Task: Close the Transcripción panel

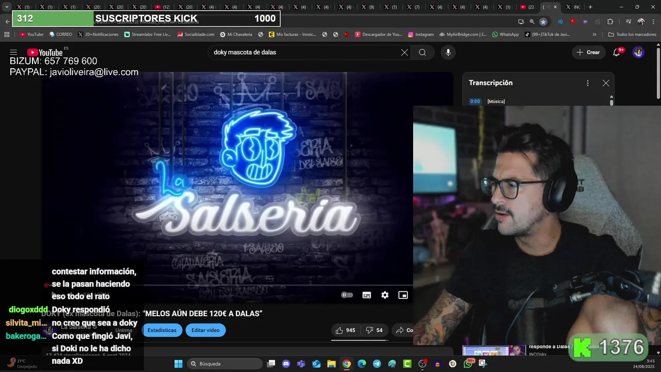Action: 606,83
